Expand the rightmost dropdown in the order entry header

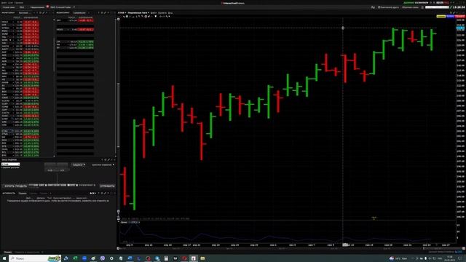[103, 164]
